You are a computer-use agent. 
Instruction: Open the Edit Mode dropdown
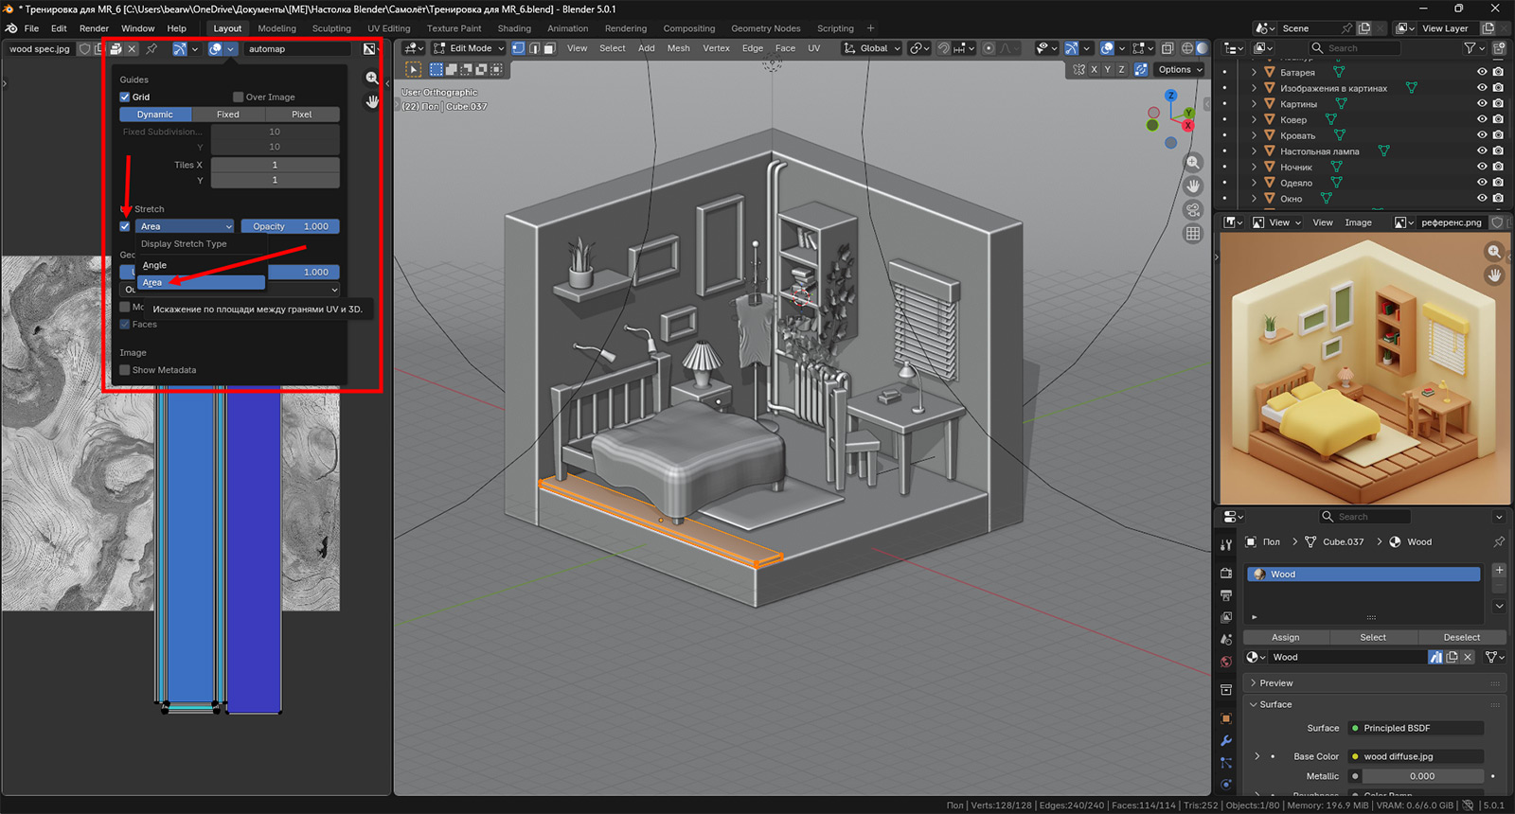(469, 48)
